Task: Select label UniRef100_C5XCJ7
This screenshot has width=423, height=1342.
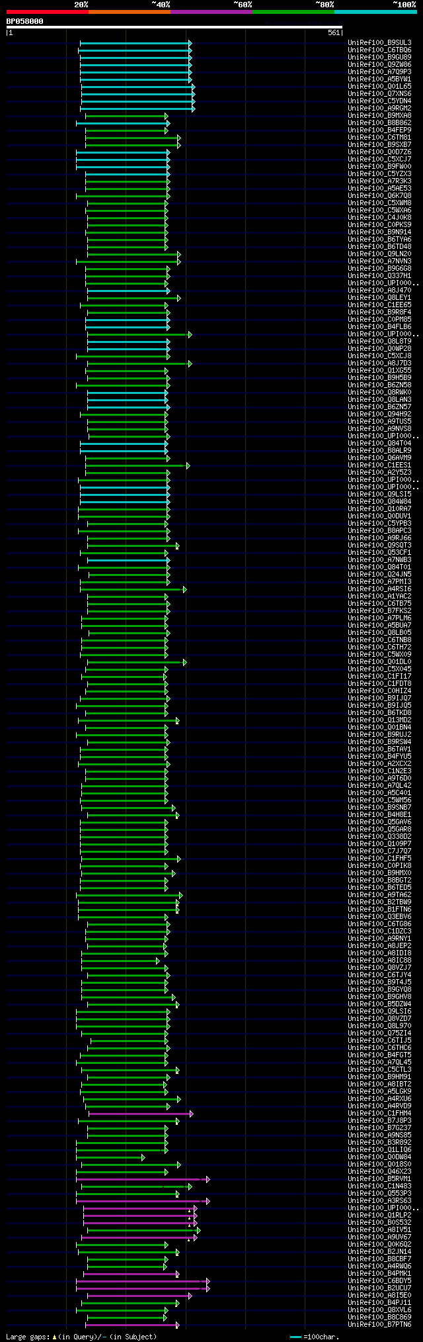Action: click(379, 159)
